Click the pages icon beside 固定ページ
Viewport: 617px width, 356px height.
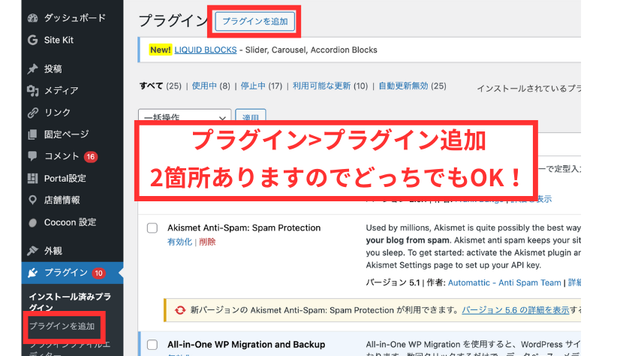click(33, 134)
